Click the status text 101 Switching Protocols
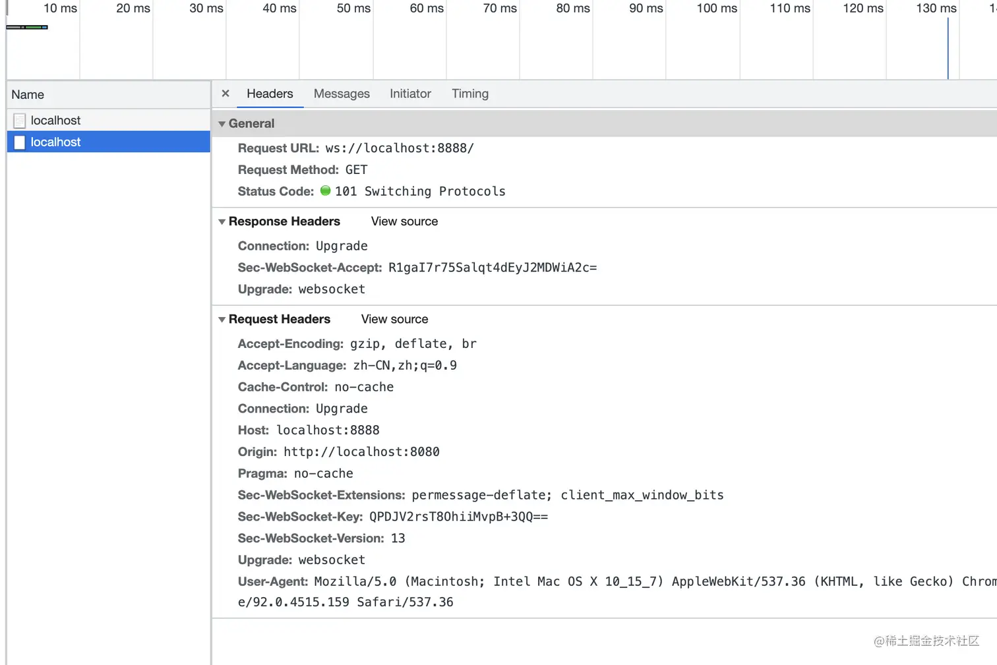Viewport: 997px width, 665px height. point(420,191)
